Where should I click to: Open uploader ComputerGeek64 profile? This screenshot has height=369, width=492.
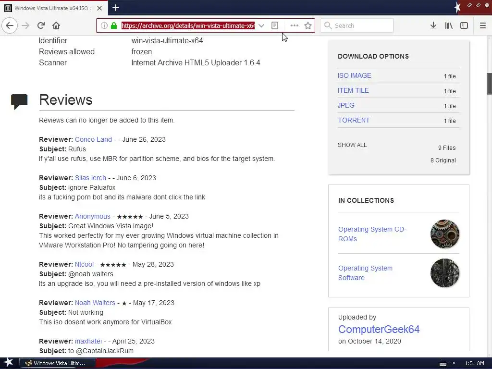[x=379, y=329]
